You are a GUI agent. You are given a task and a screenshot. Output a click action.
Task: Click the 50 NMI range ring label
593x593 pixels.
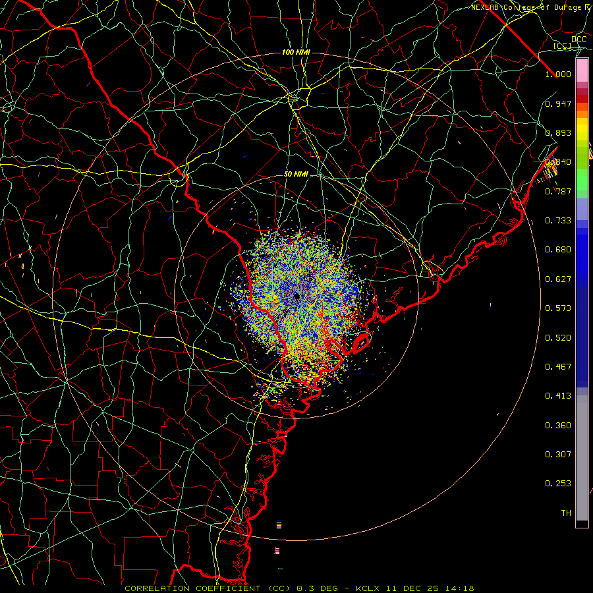[x=296, y=175]
